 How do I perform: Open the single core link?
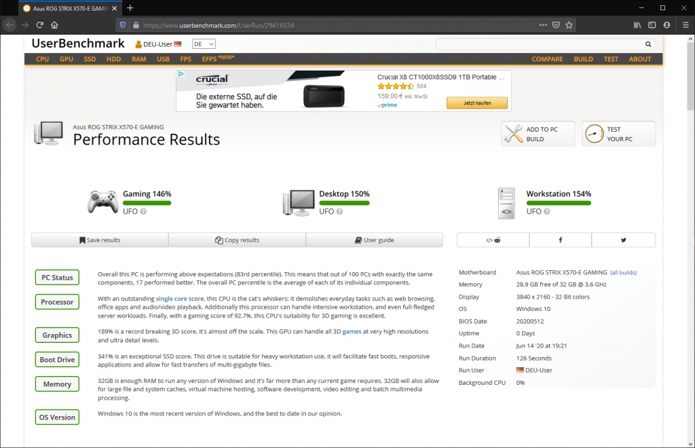(x=171, y=298)
